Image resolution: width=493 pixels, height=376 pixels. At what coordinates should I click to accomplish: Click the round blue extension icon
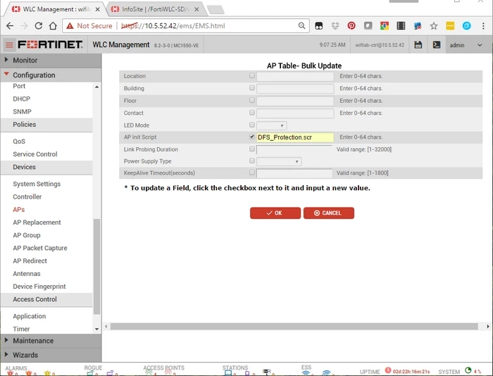(466, 26)
